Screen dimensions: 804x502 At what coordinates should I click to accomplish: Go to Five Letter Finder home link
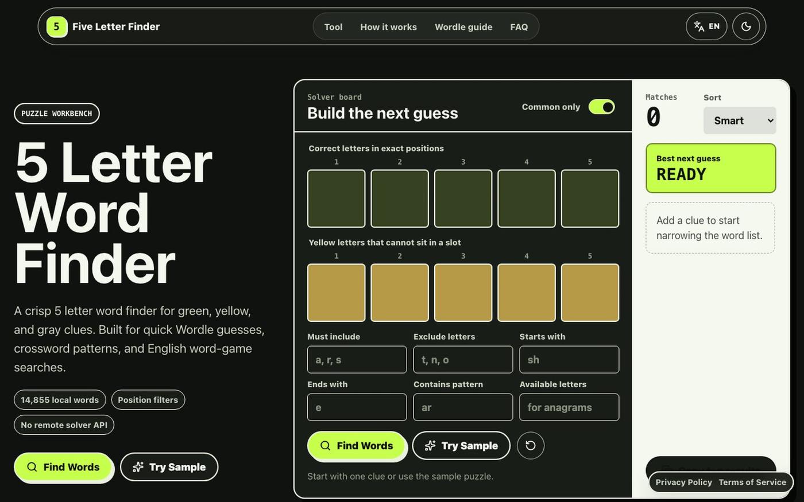(103, 26)
